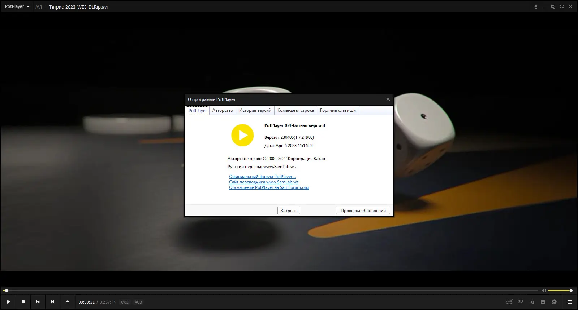
Task: Click the AVI format label in title bar
Action: click(39, 7)
